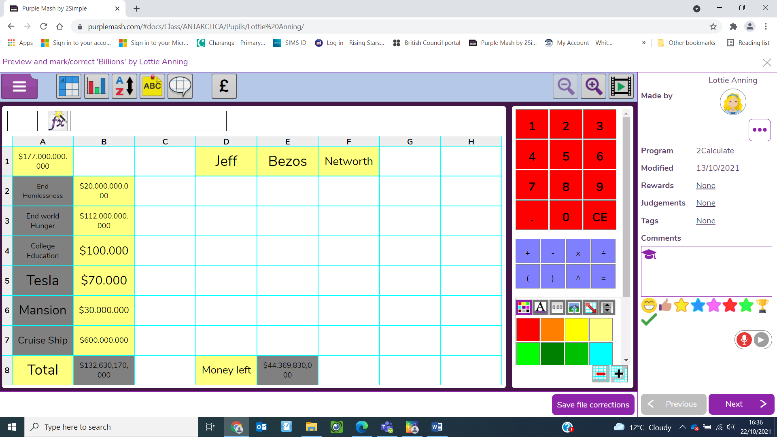Remove a row or column from grid
The width and height of the screenshot is (777, 437).
[601, 374]
